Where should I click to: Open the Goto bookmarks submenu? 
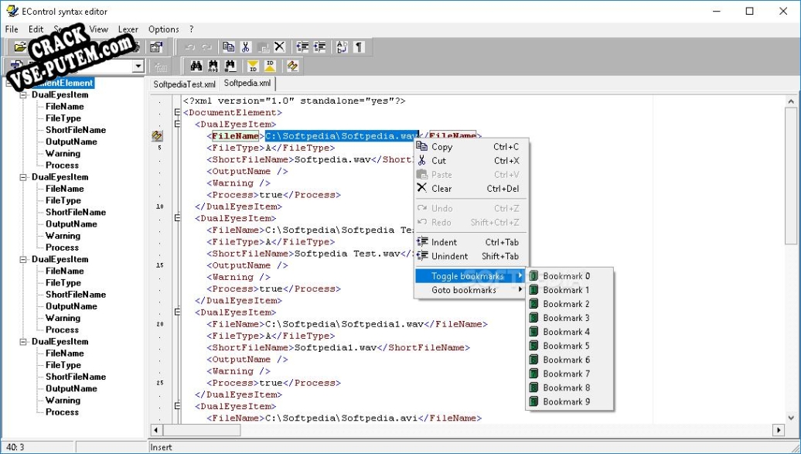[471, 290]
